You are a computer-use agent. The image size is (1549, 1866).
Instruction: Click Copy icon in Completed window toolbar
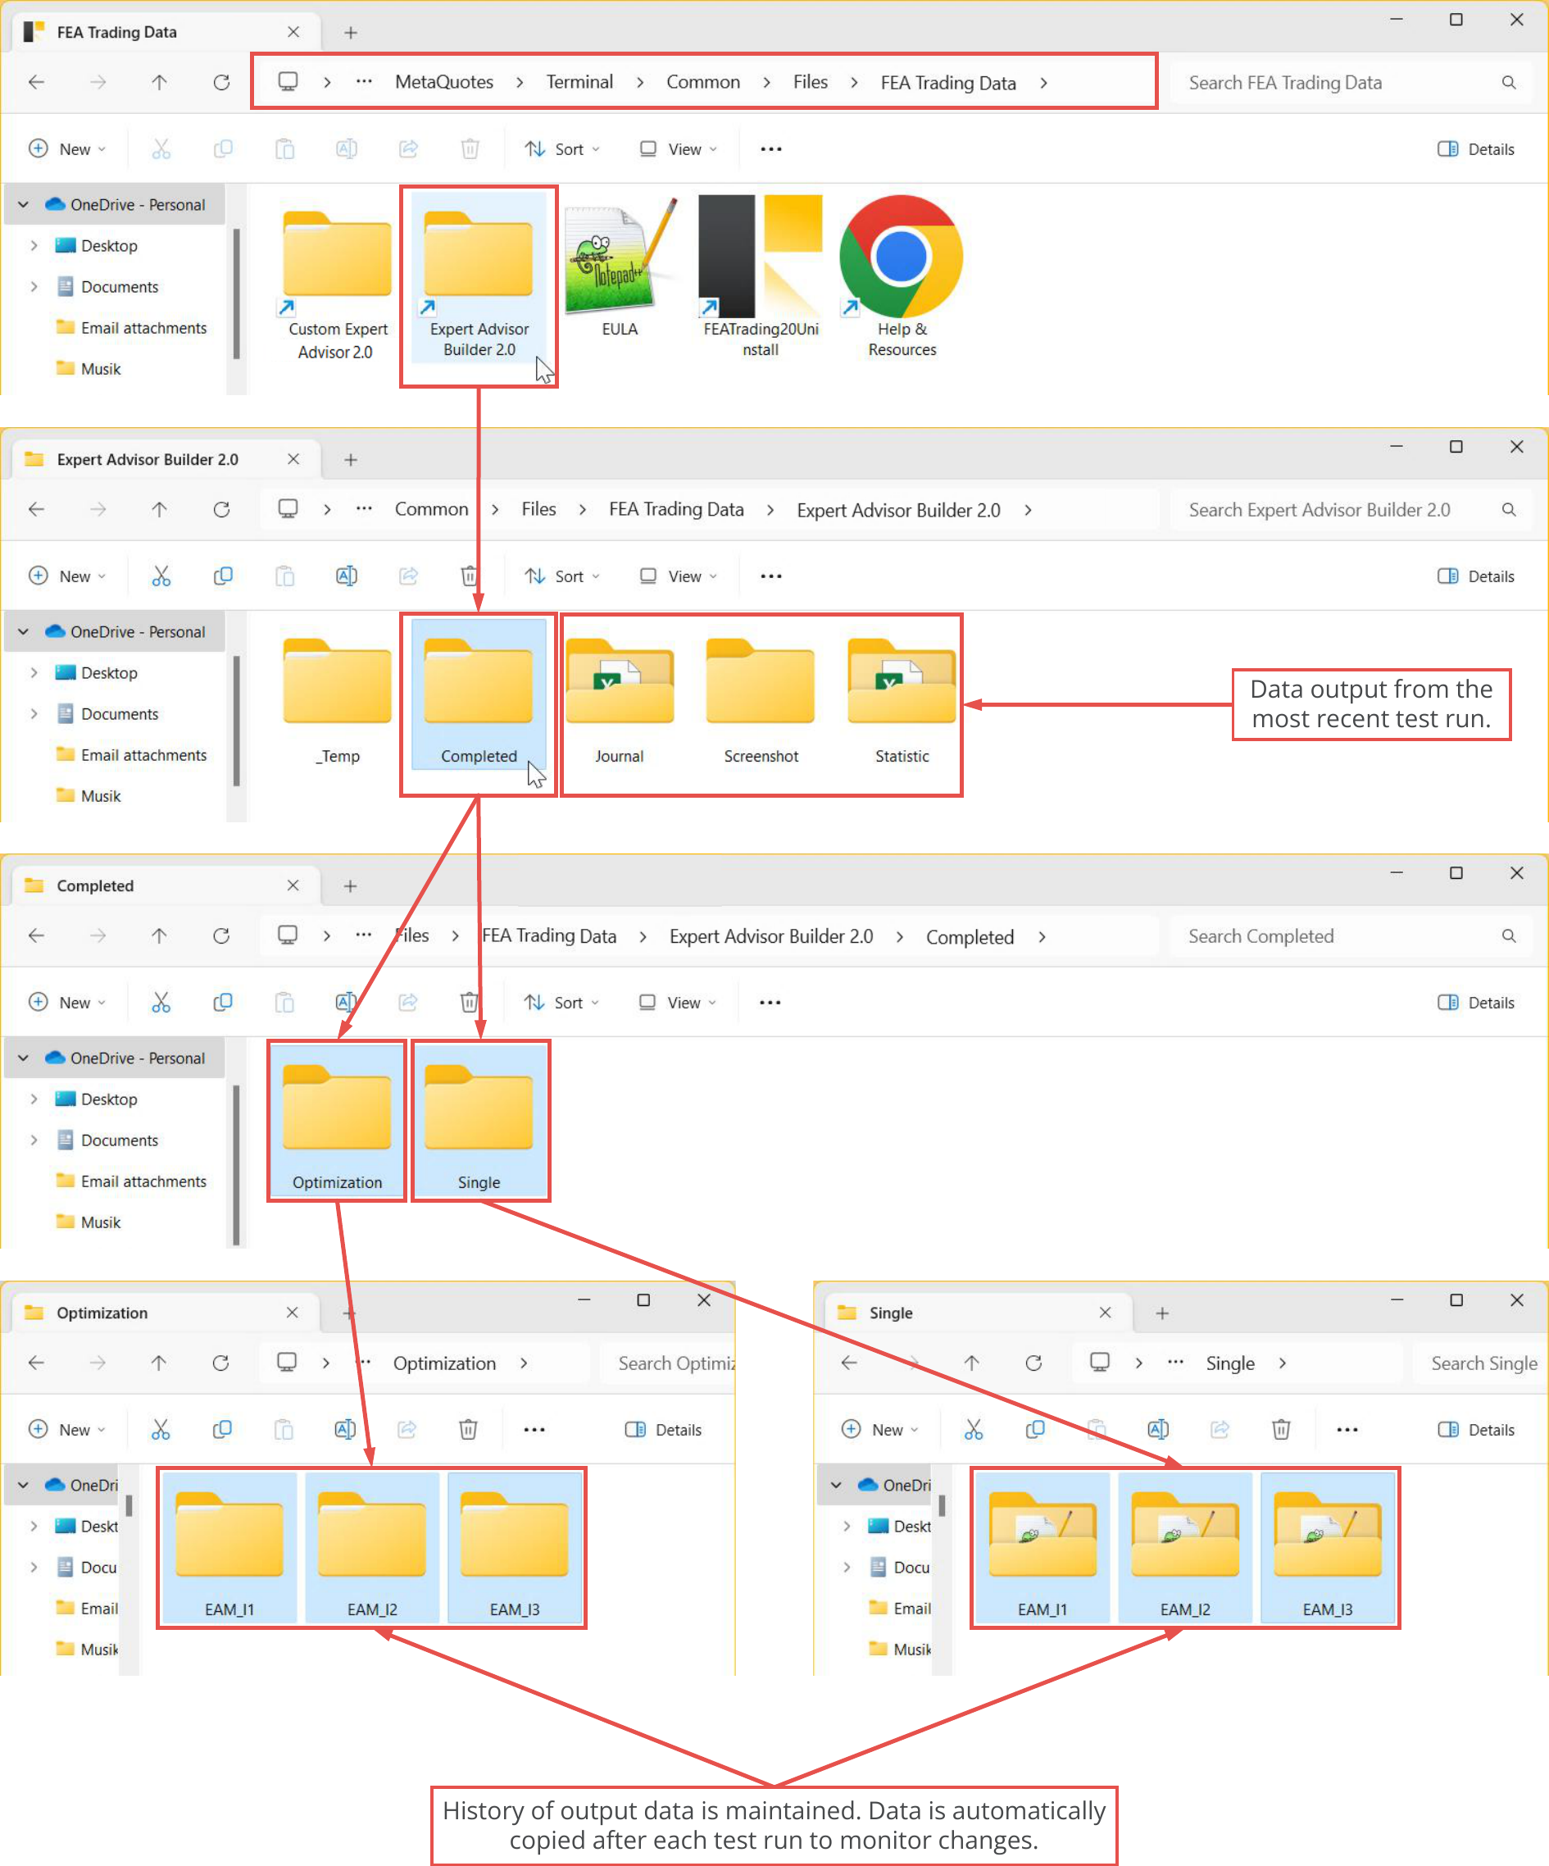coord(223,1003)
